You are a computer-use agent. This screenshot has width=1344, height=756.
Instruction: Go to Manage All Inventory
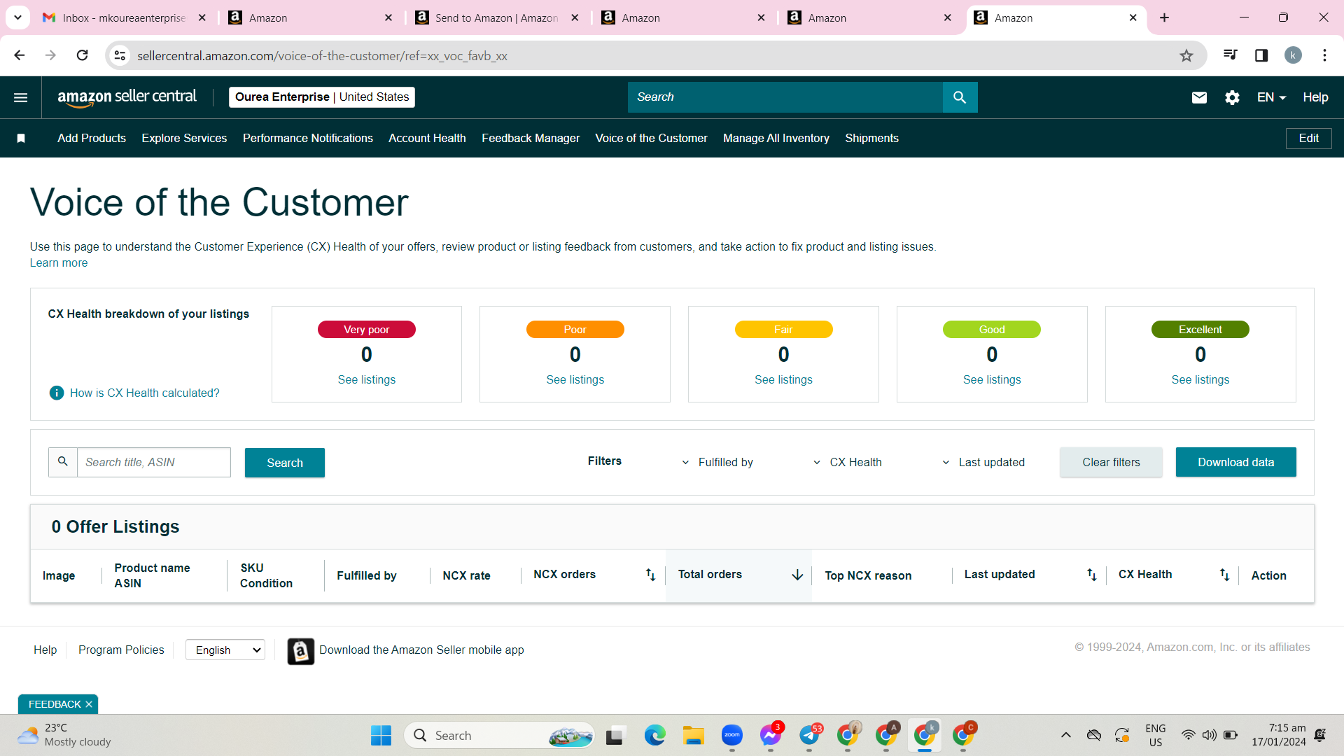coord(776,139)
